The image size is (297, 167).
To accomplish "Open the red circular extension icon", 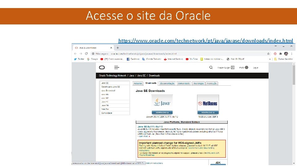I will click(x=275, y=54).
